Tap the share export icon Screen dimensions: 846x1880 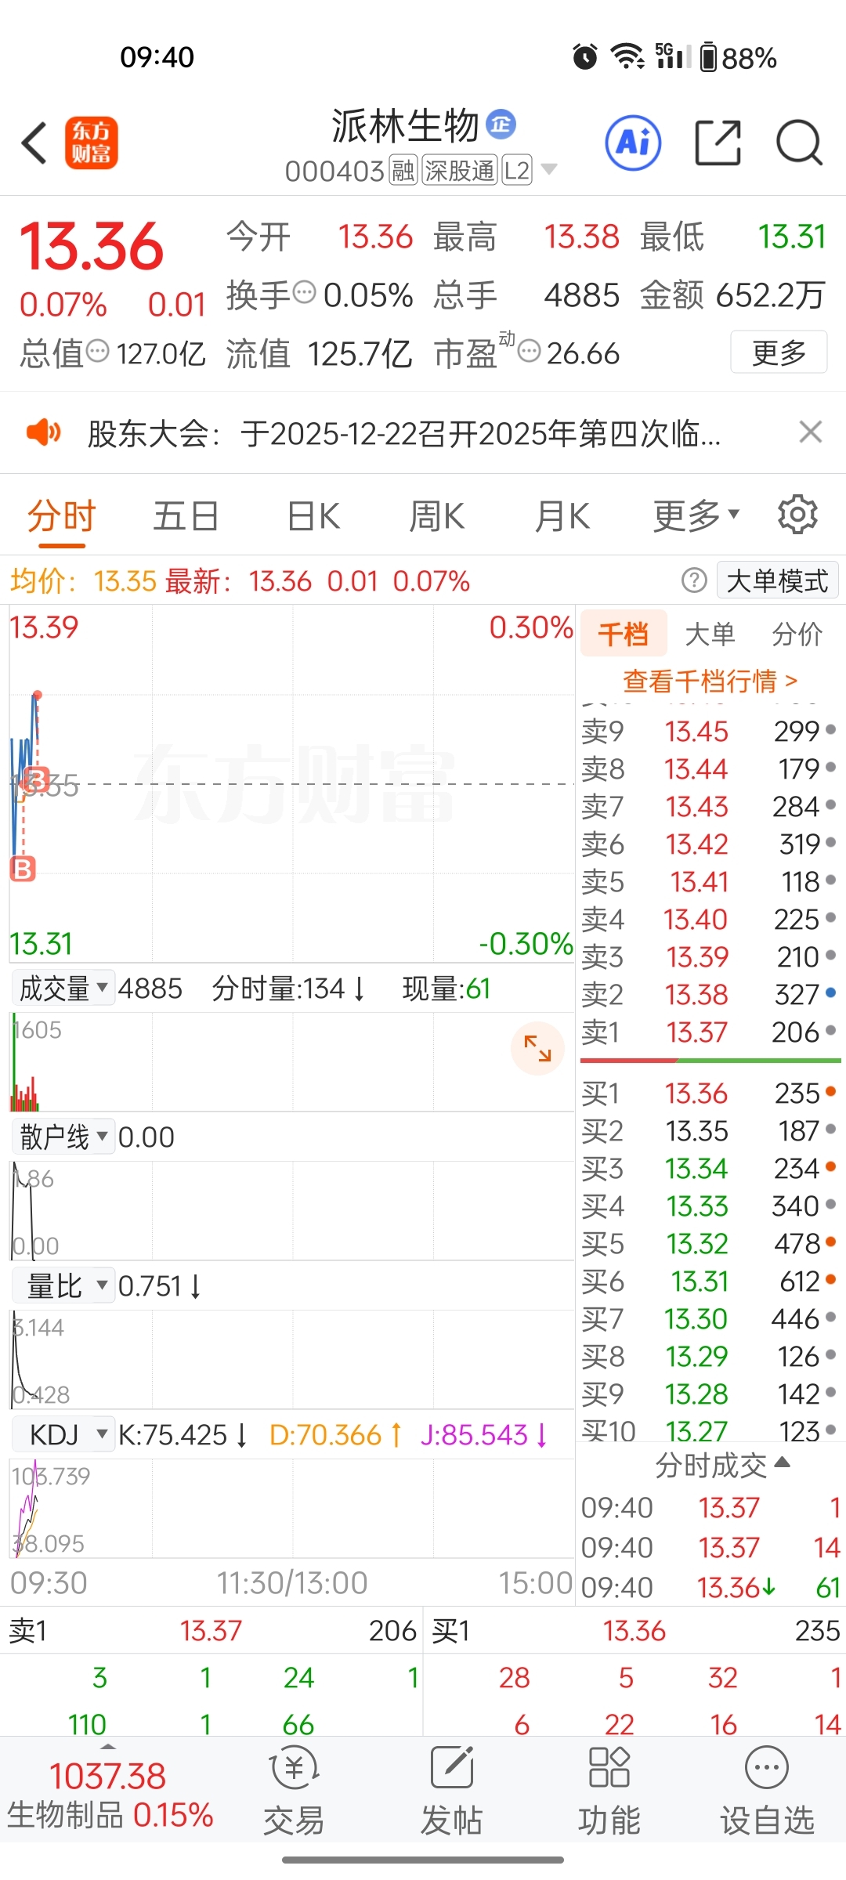718,143
